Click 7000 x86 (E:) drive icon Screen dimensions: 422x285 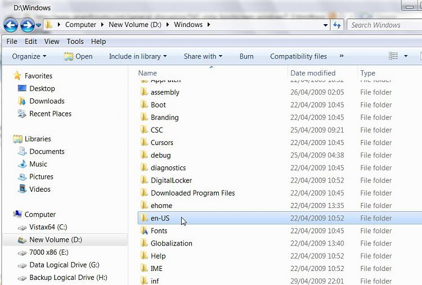22,253
